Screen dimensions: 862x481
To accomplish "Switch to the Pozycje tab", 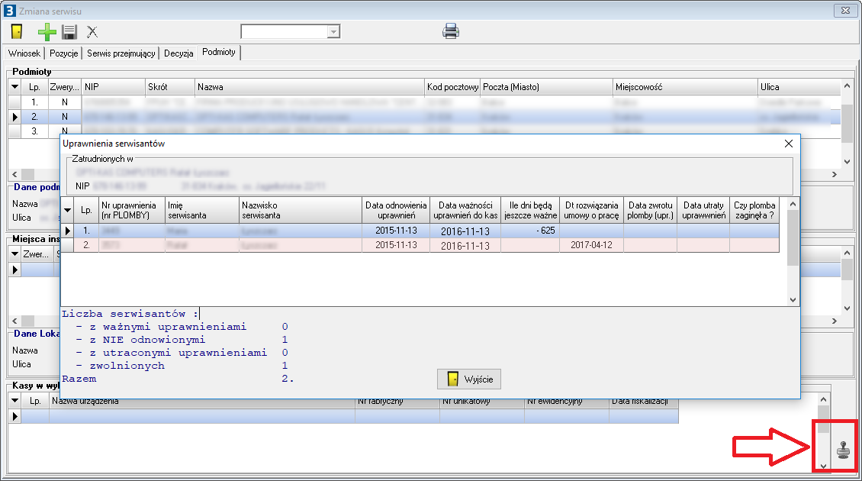I will click(64, 53).
